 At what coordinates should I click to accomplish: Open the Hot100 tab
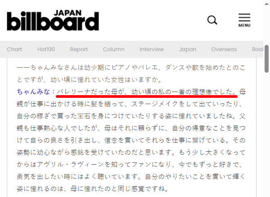coord(46,49)
